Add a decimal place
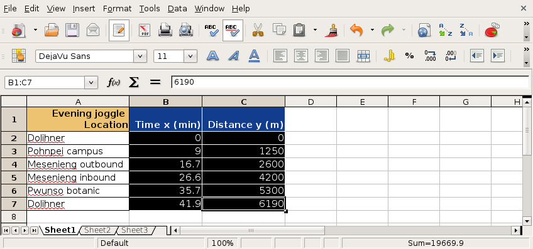This screenshot has height=249, width=533. pos(430,56)
